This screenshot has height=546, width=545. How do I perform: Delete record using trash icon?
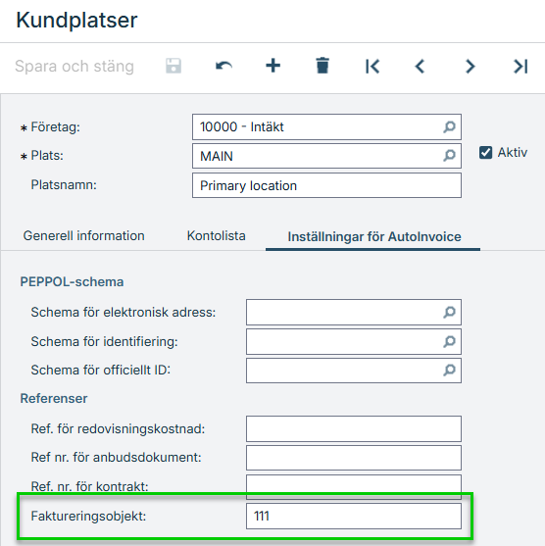(322, 66)
